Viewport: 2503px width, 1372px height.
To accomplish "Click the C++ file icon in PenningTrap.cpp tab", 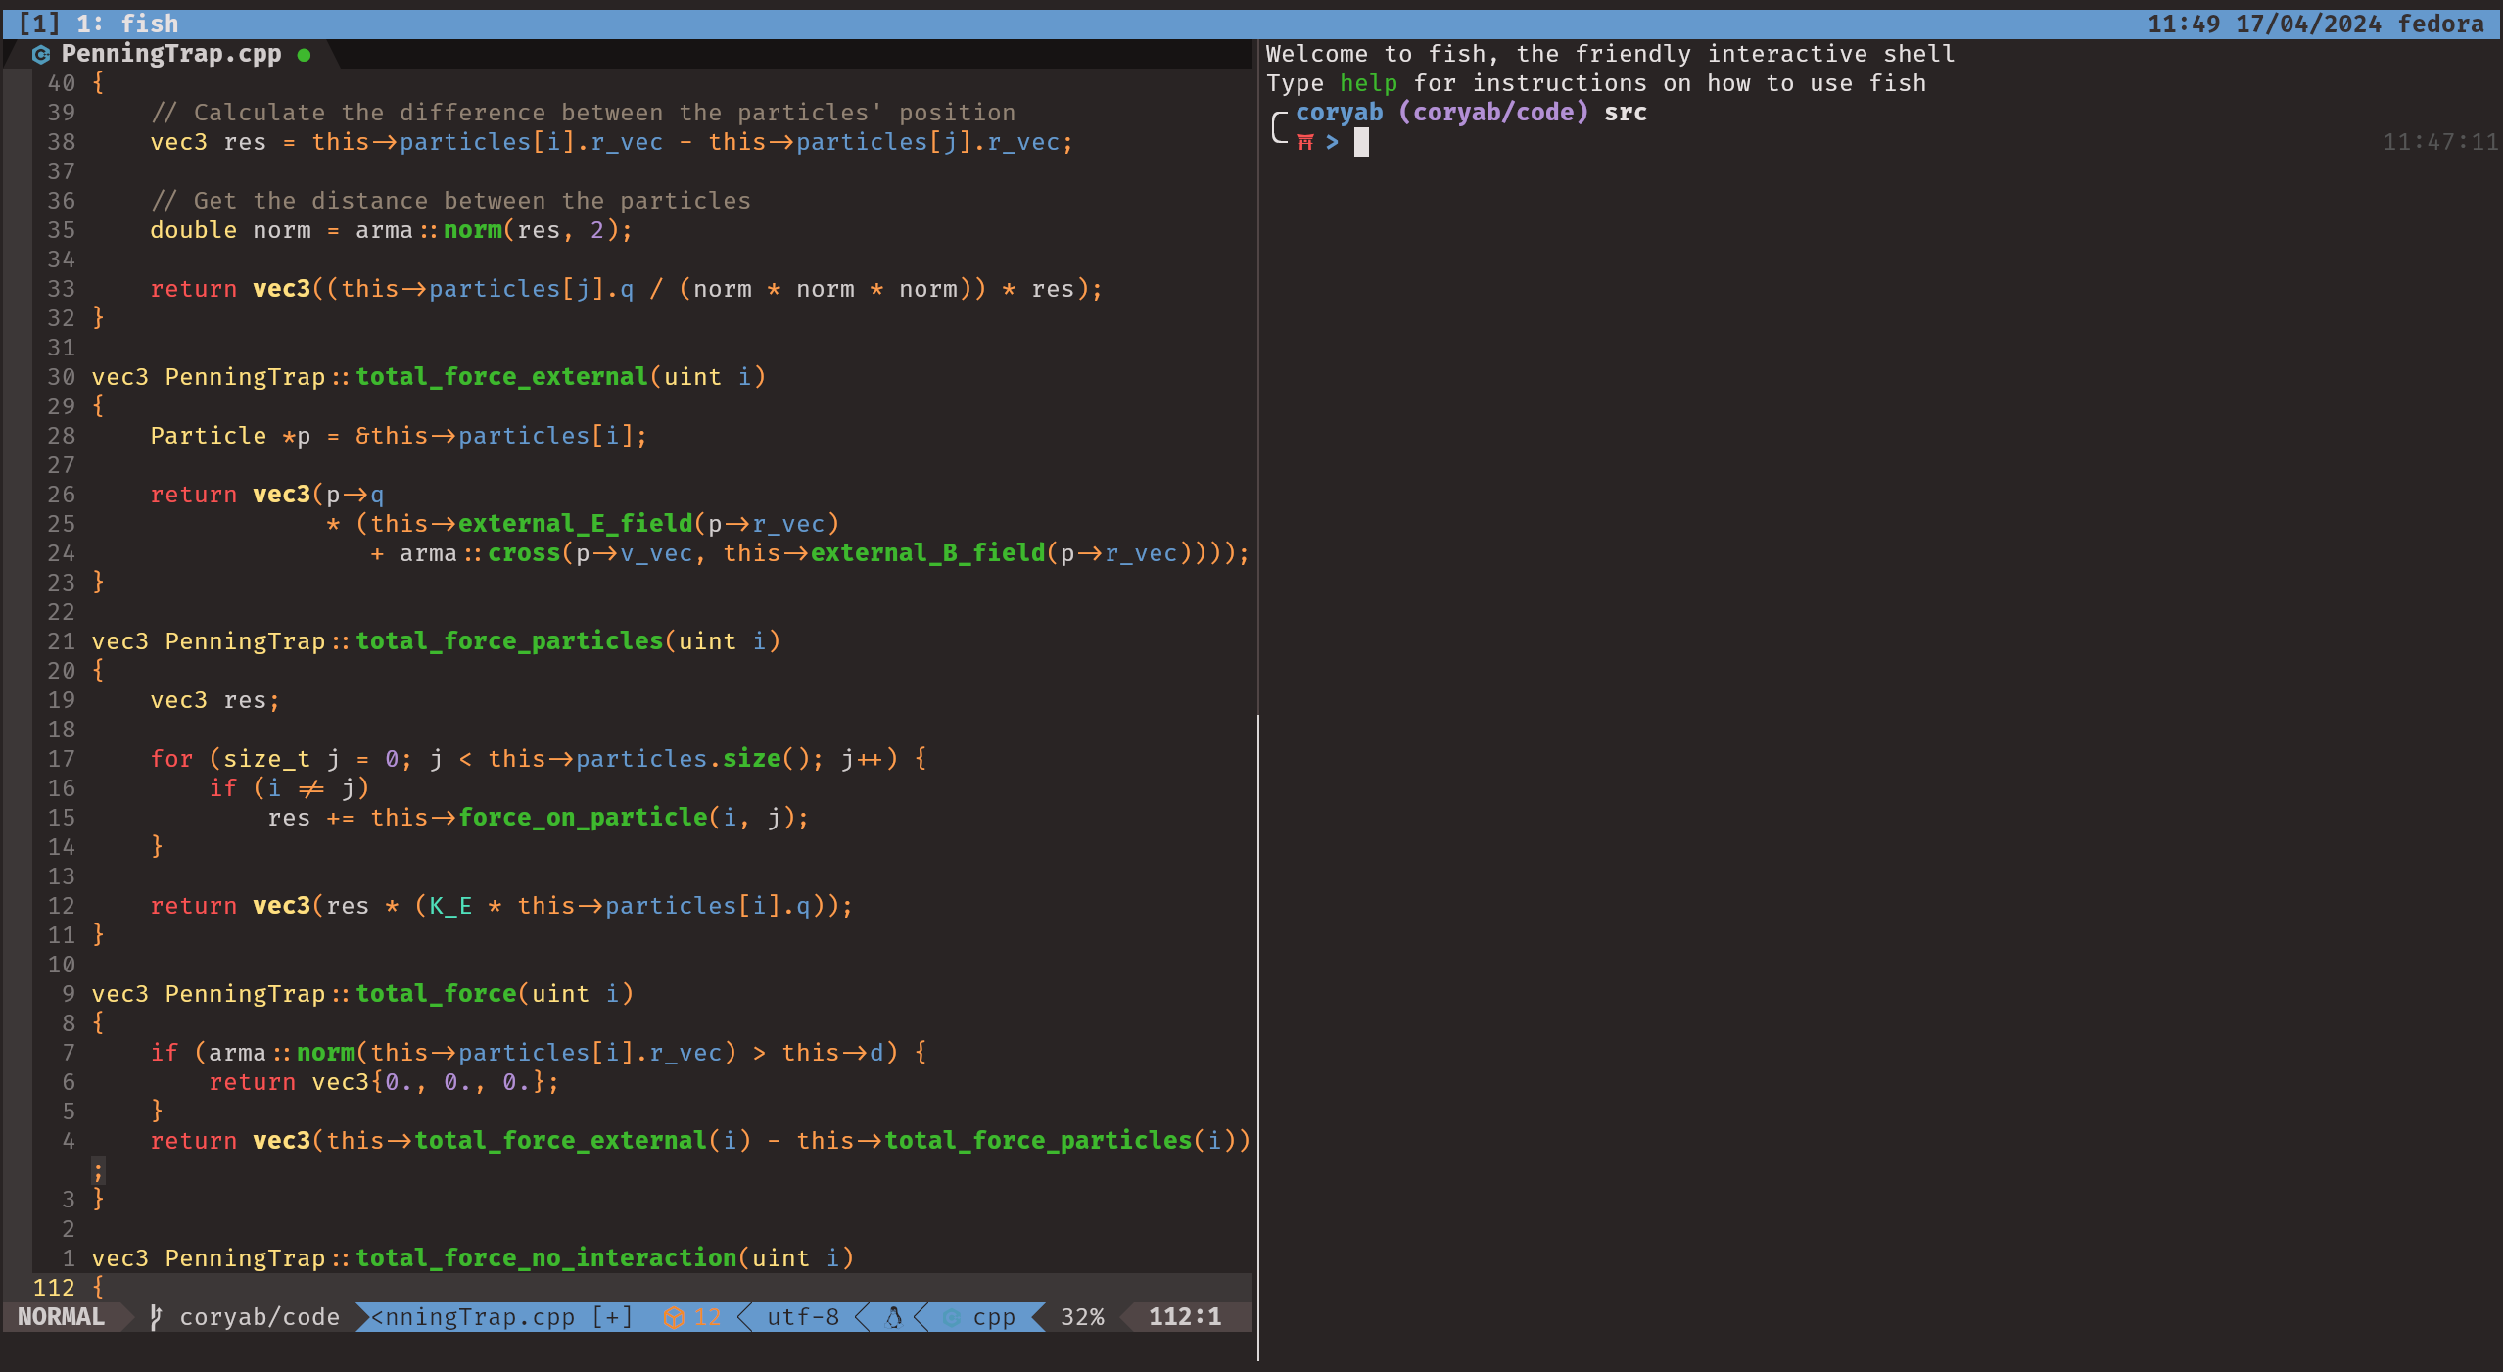I will [x=40, y=55].
